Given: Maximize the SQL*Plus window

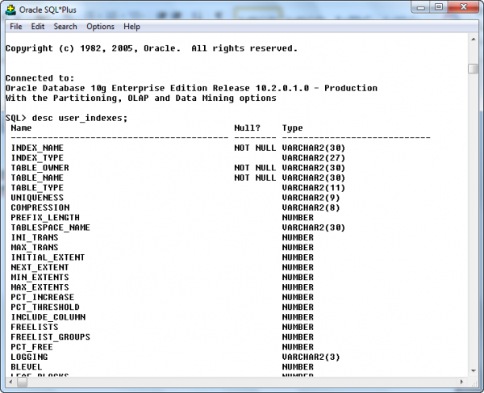Looking at the screenshot, I should point(439,7).
